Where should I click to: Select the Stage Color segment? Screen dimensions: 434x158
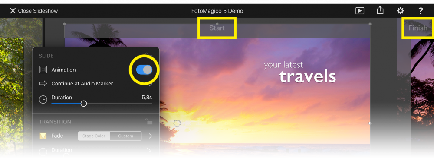(x=94, y=136)
